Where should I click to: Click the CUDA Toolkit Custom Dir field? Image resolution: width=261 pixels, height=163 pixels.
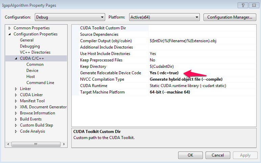201,28
